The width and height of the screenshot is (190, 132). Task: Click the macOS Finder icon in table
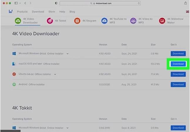tap(14, 64)
